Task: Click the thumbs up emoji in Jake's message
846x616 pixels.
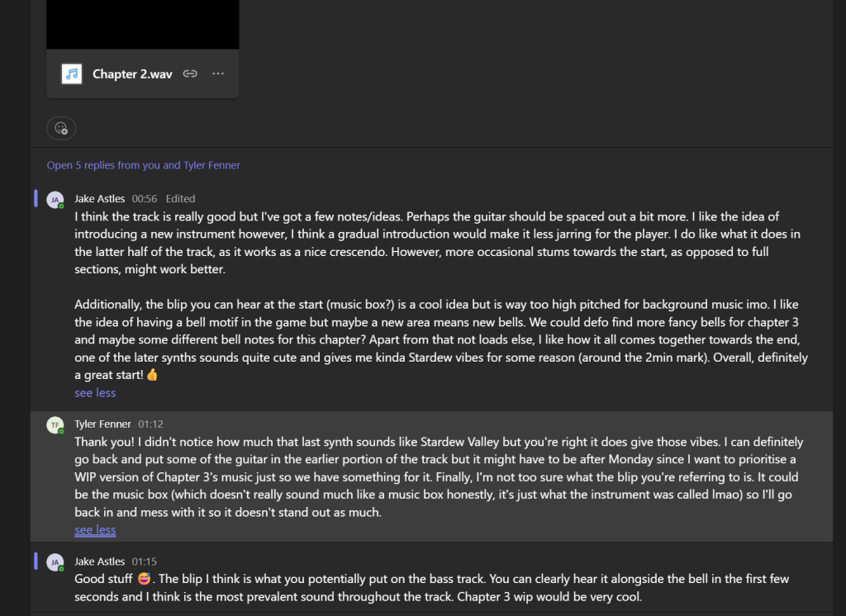Action: pyautogui.click(x=152, y=374)
